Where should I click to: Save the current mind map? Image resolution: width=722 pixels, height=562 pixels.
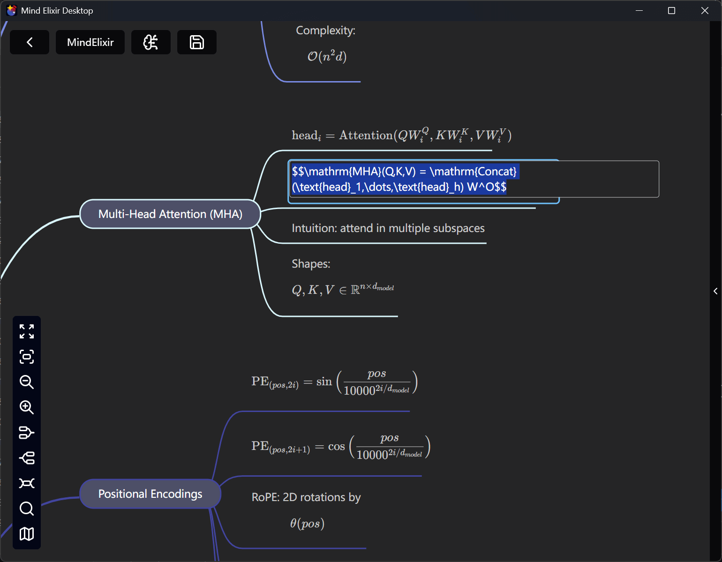(196, 42)
